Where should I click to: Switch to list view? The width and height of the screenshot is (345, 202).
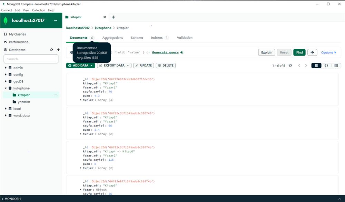(316, 65)
